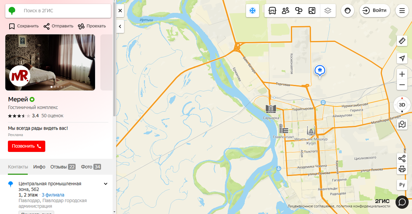Click the "Иртыш" river label
The width and height of the screenshot is (412, 214).
[146, 20]
